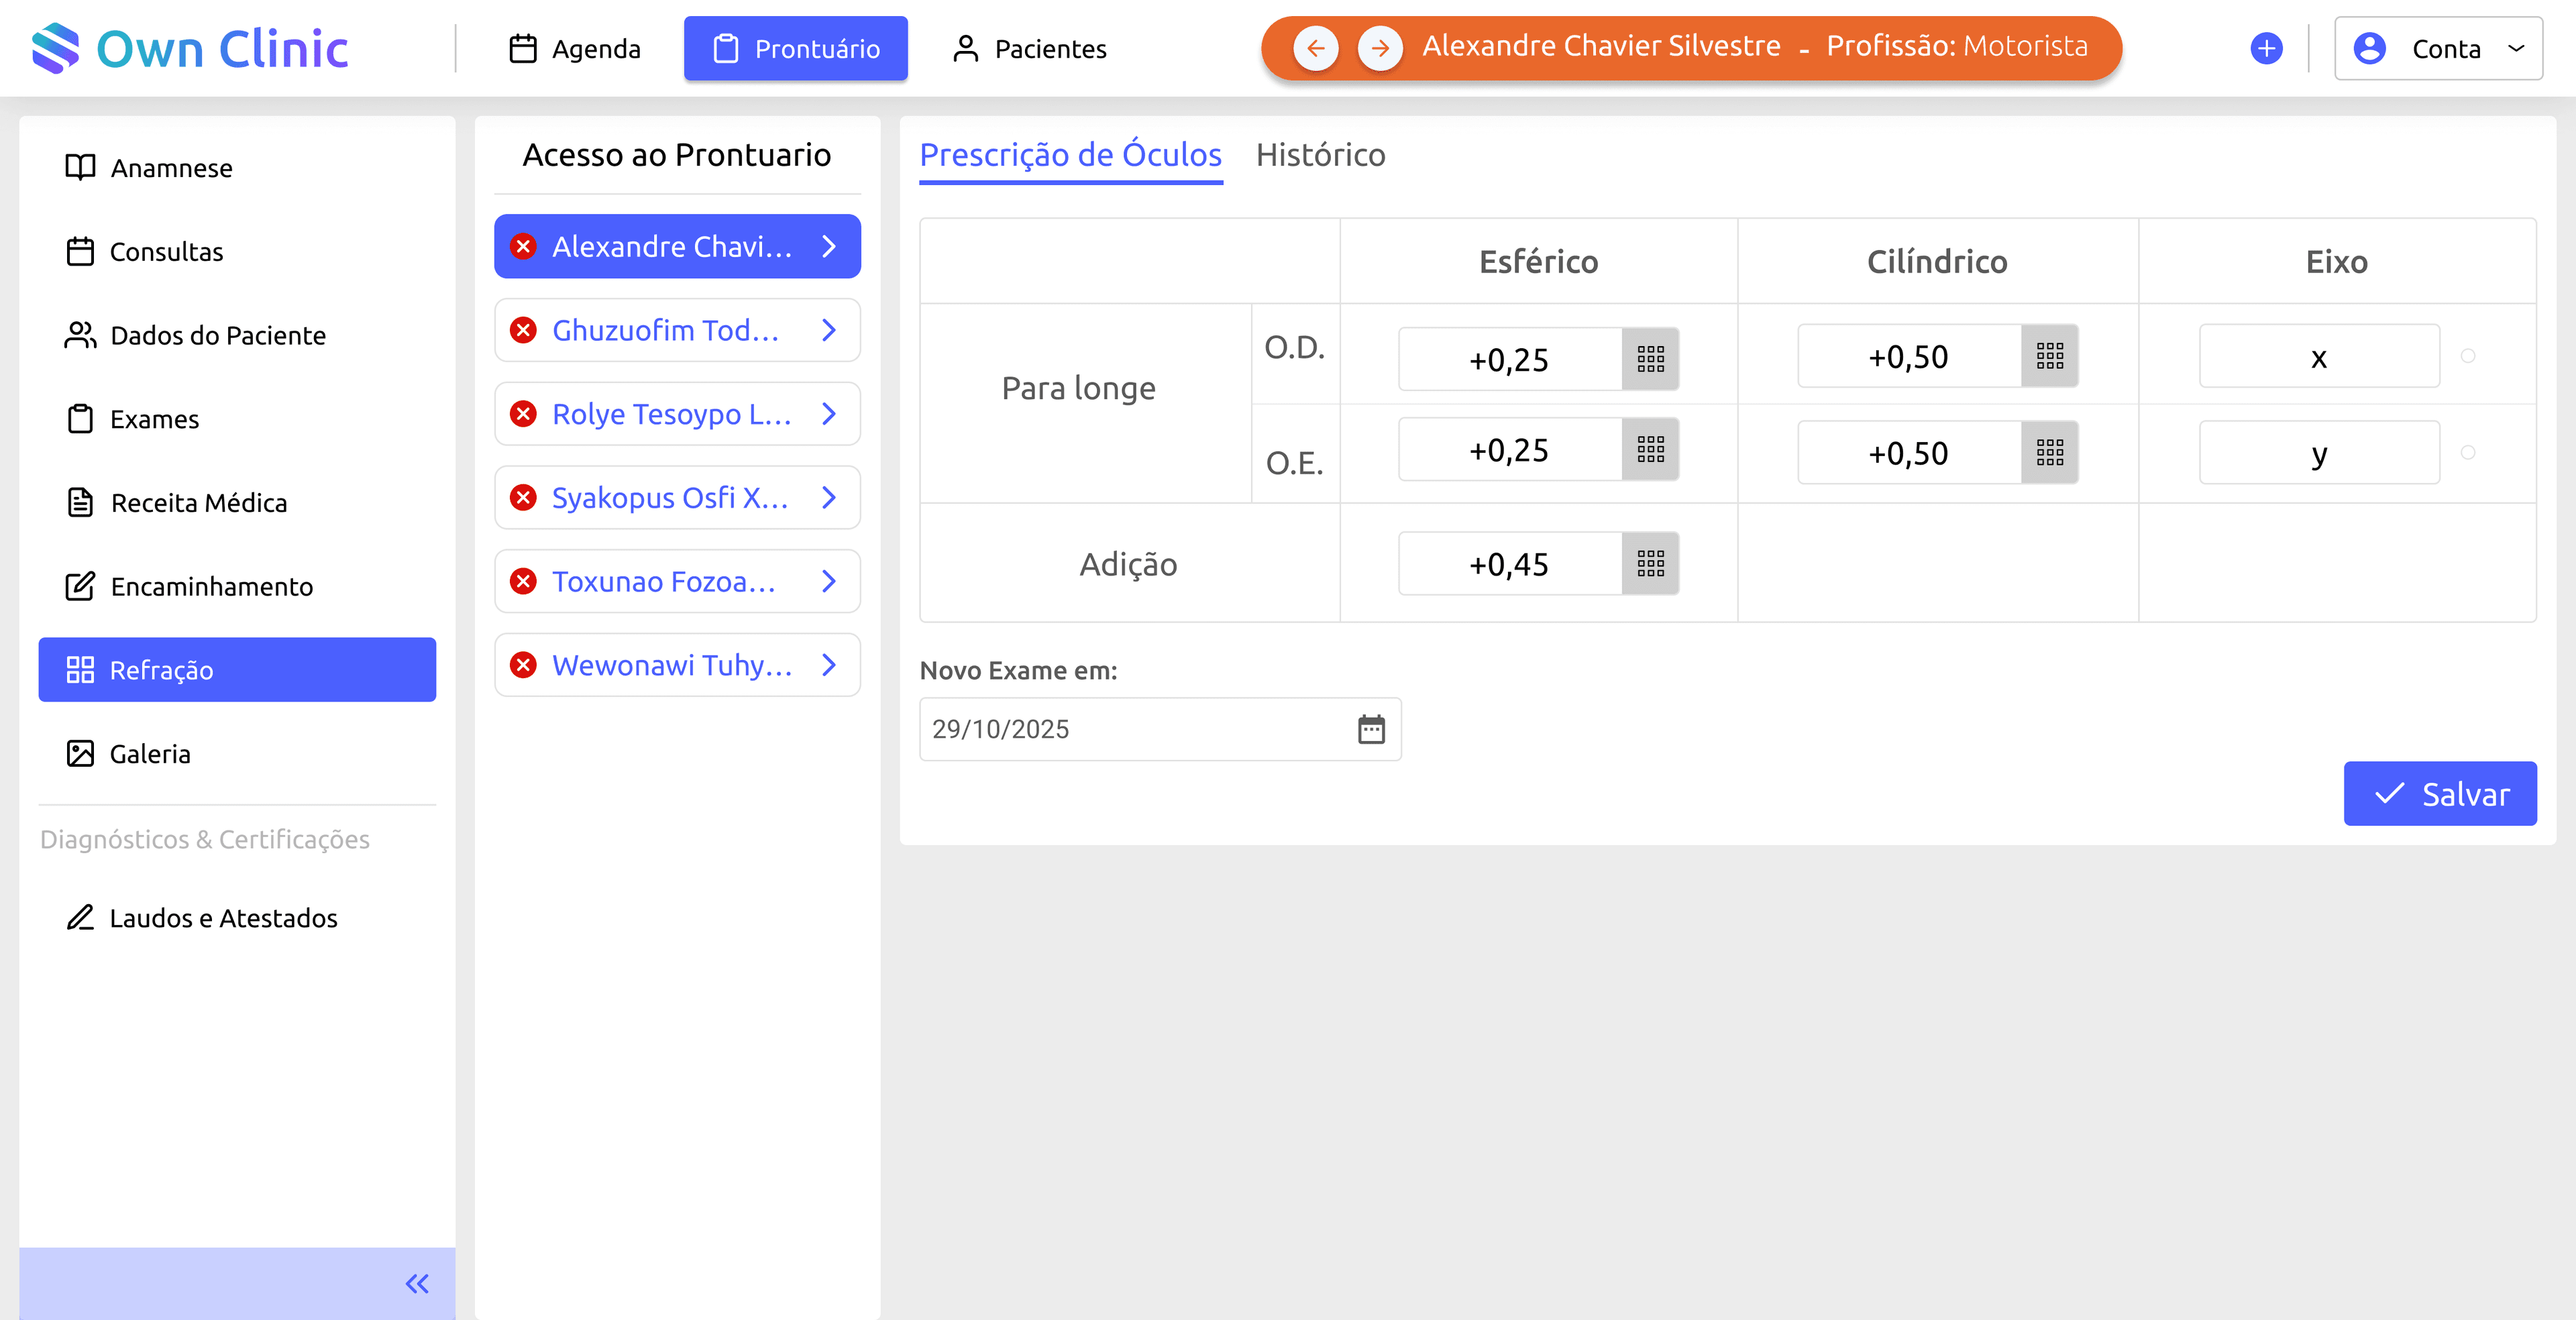Open the calendar picker for Novo Exame
This screenshot has height=1320, width=2576.
click(x=1371, y=729)
